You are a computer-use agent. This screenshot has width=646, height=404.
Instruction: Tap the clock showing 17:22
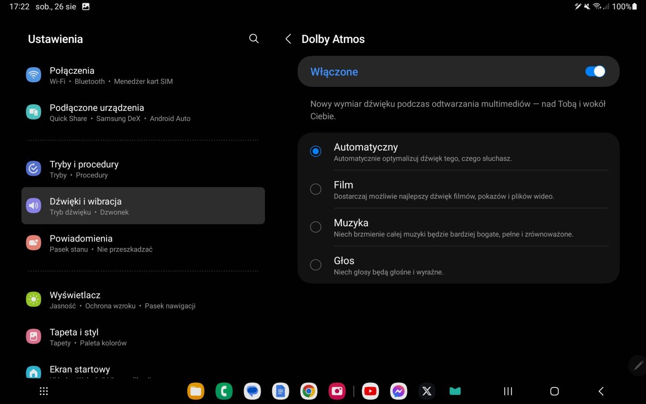click(x=19, y=6)
